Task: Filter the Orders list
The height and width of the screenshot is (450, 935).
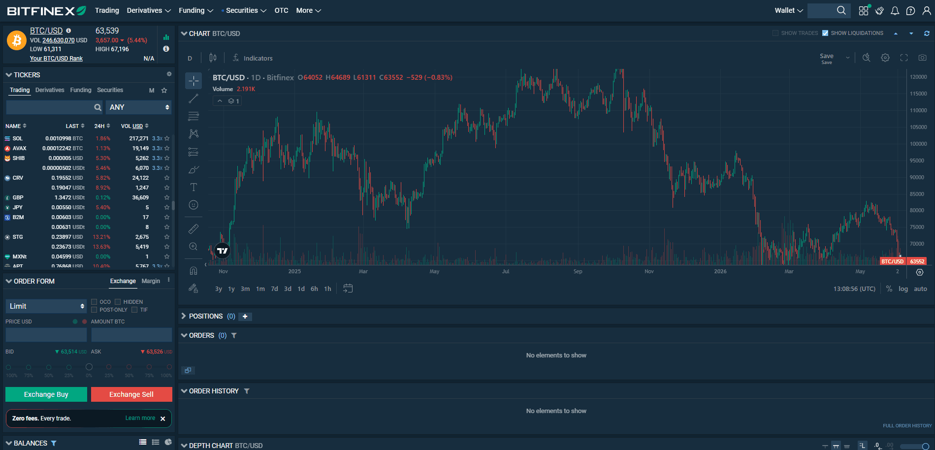Action: tap(234, 336)
